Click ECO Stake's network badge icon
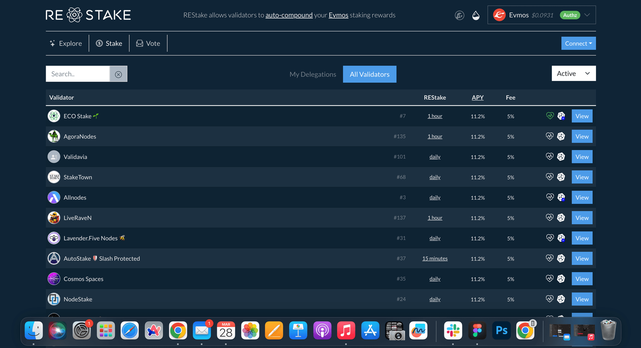The width and height of the screenshot is (641, 348). pos(561,116)
